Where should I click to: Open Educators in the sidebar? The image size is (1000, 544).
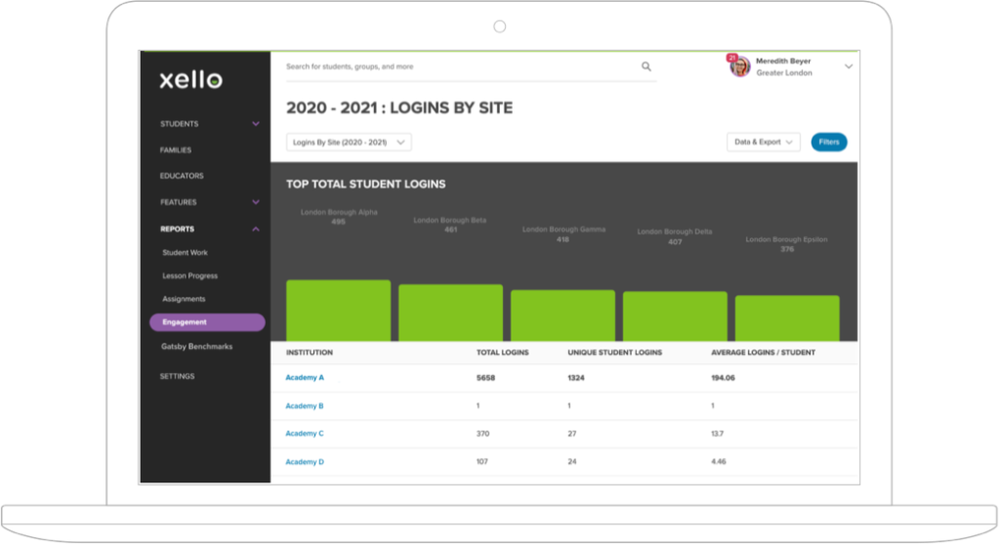[x=182, y=176]
